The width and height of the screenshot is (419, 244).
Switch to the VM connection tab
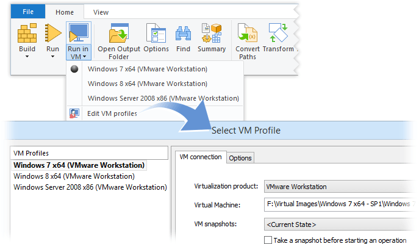(201, 157)
